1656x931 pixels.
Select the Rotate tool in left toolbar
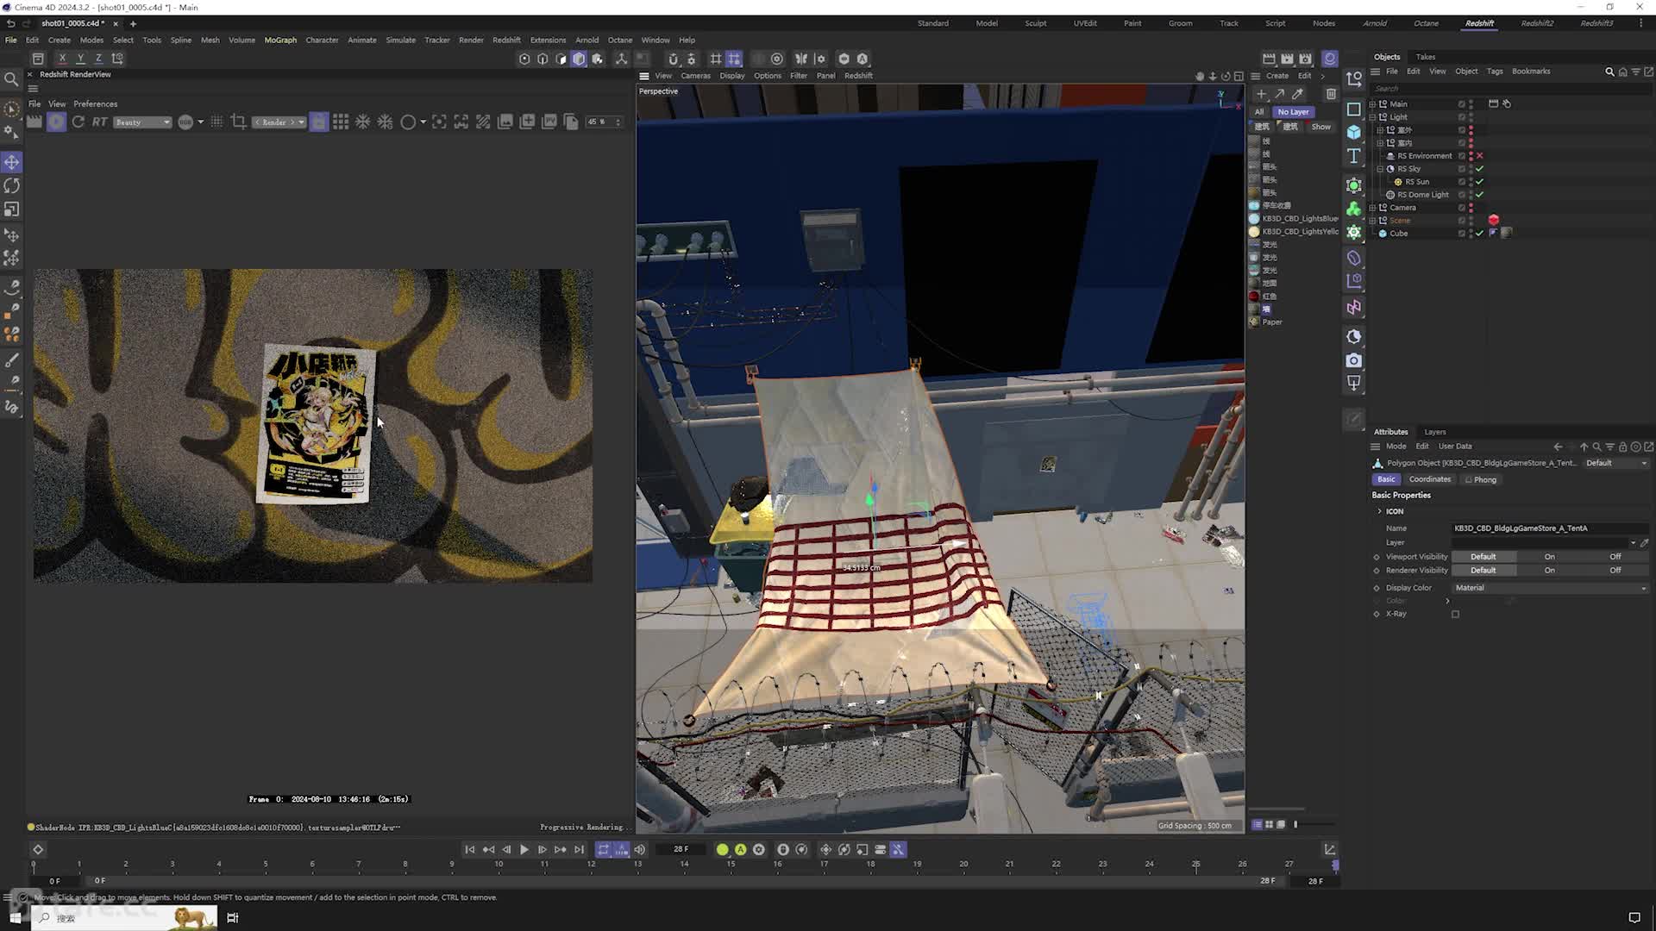tap(12, 185)
